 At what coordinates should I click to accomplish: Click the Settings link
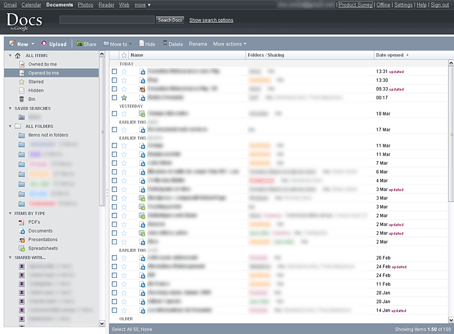click(x=403, y=5)
